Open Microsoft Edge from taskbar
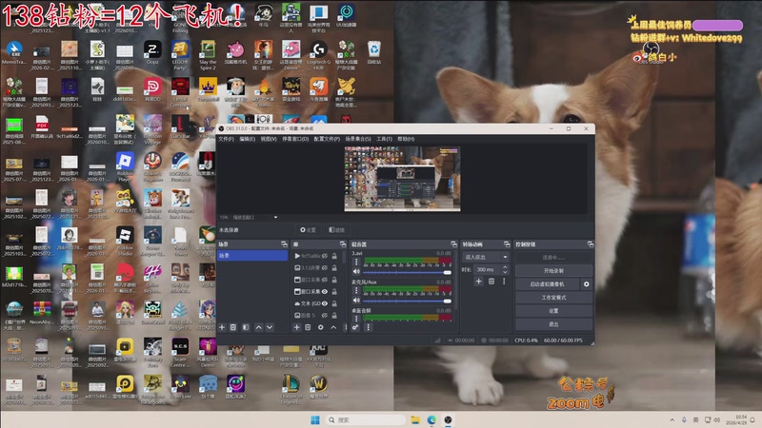The image size is (762, 428). tap(431, 419)
